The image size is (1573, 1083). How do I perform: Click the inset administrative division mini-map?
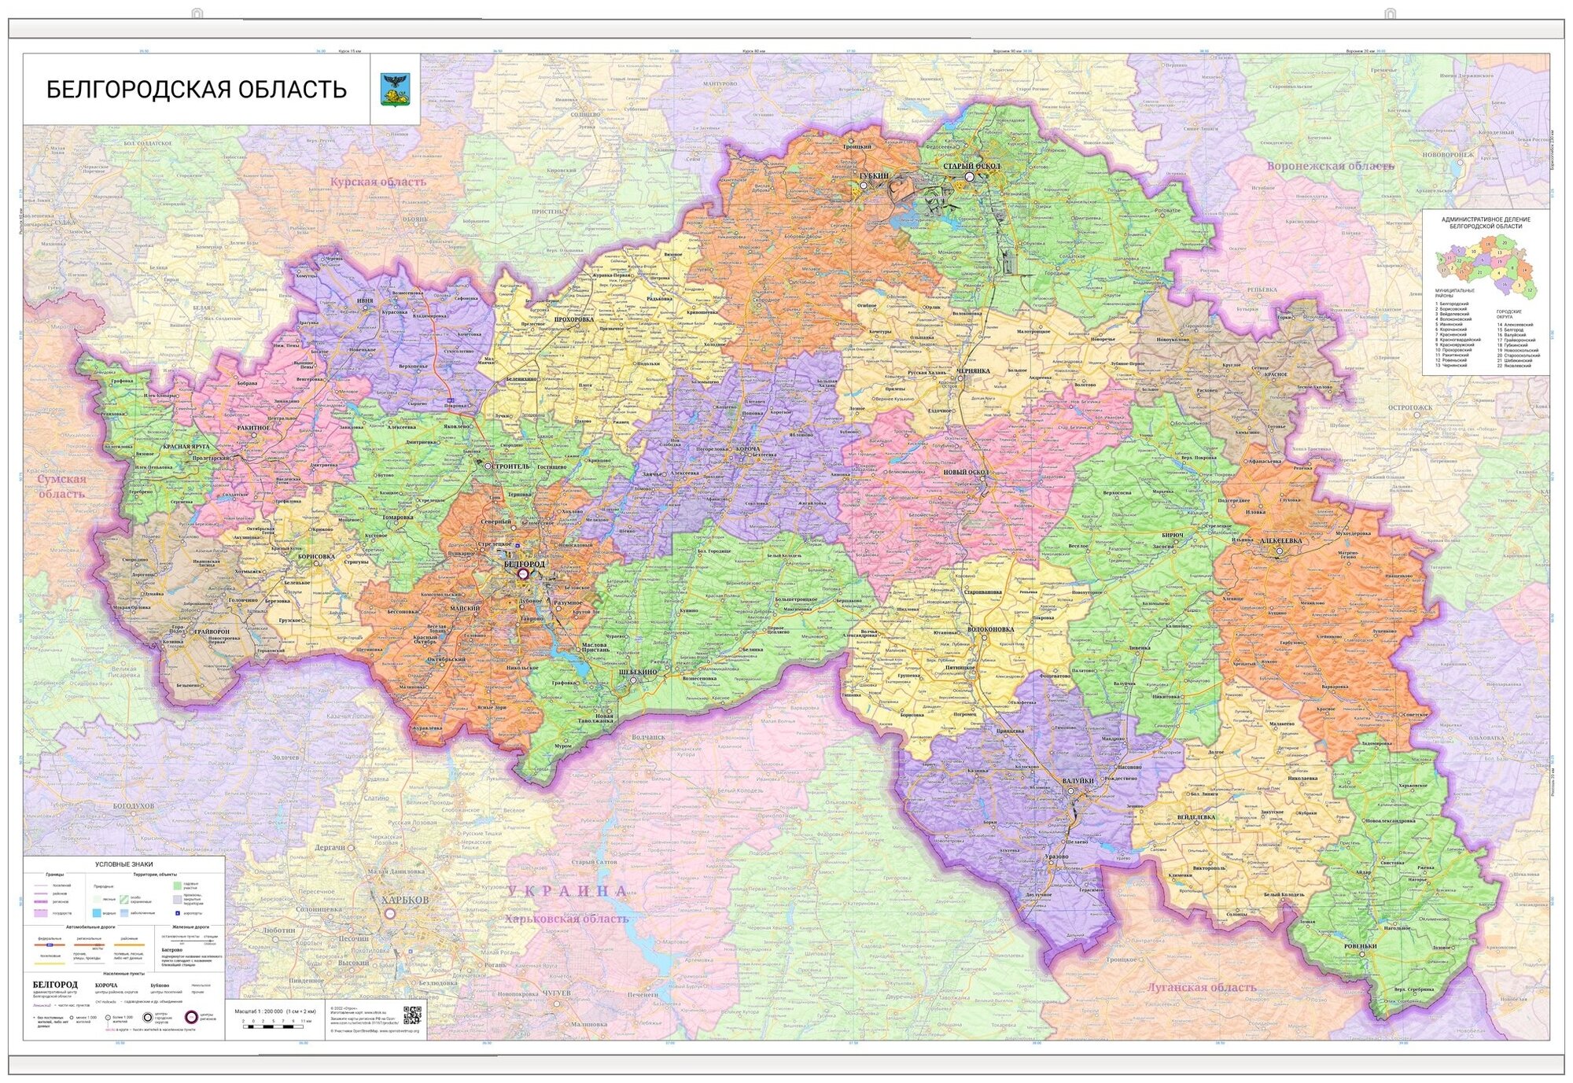coord(1486,267)
